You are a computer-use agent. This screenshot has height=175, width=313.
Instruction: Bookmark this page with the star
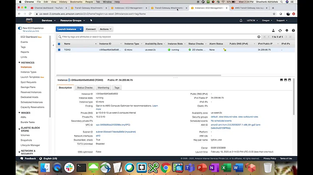274,14
